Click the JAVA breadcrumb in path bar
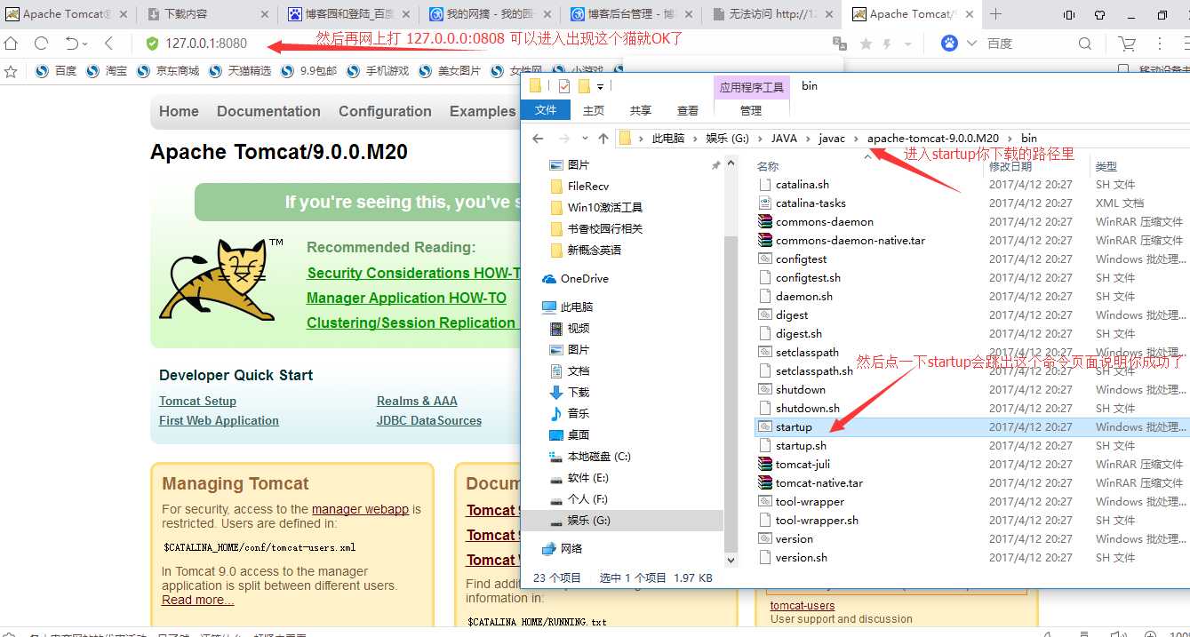The height and width of the screenshot is (637, 1190). click(784, 139)
